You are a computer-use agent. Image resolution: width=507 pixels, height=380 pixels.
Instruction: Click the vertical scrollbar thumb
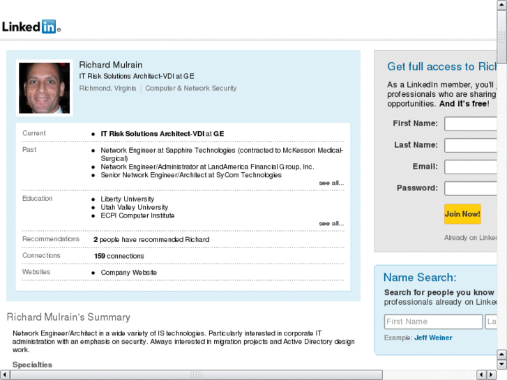click(x=502, y=37)
